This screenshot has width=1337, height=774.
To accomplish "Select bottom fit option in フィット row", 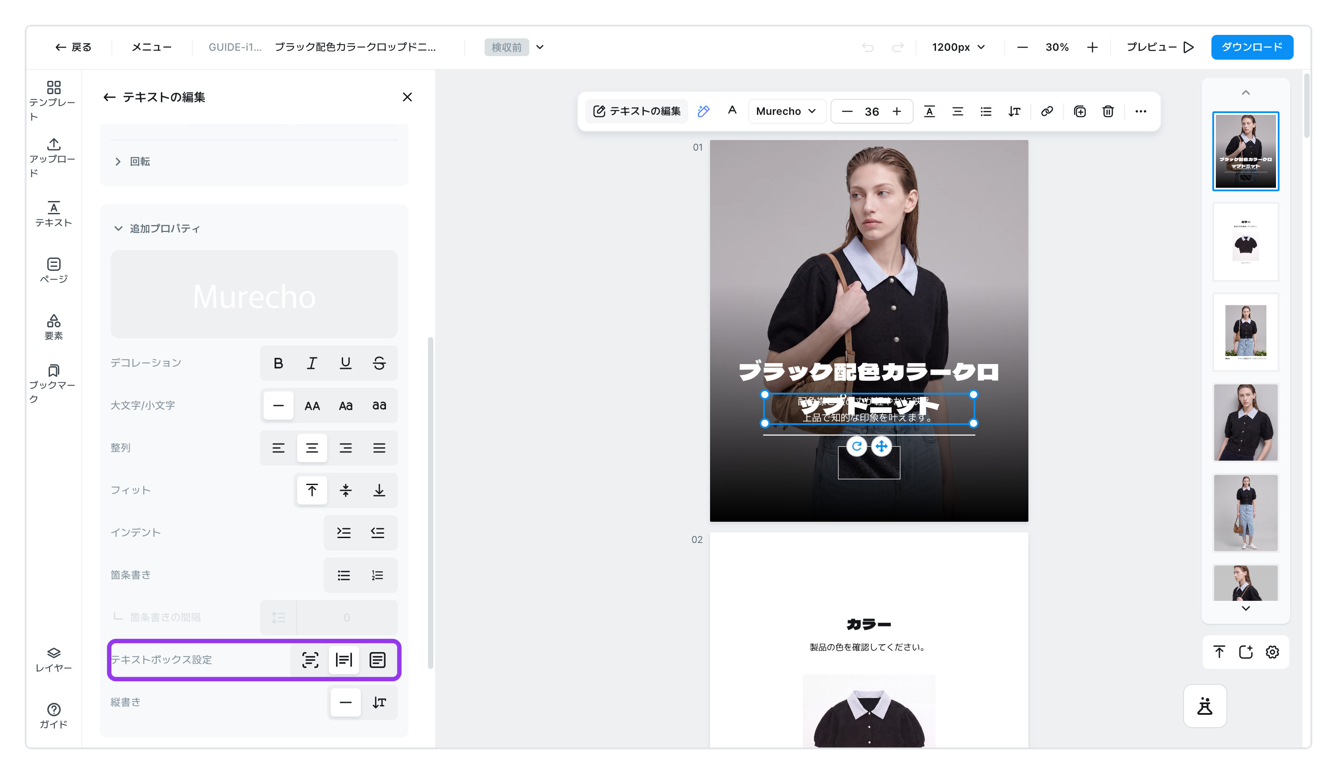I will click(x=379, y=490).
